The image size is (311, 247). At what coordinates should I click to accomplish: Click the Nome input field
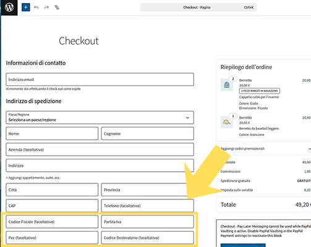click(52, 133)
